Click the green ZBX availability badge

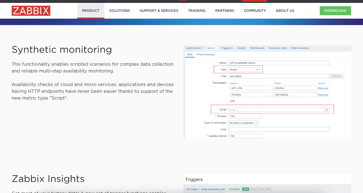[x=245, y=189]
